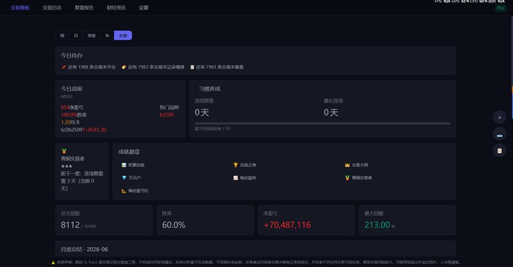Click the 成就徽章 heading
The image size is (513, 267).
(x=129, y=152)
